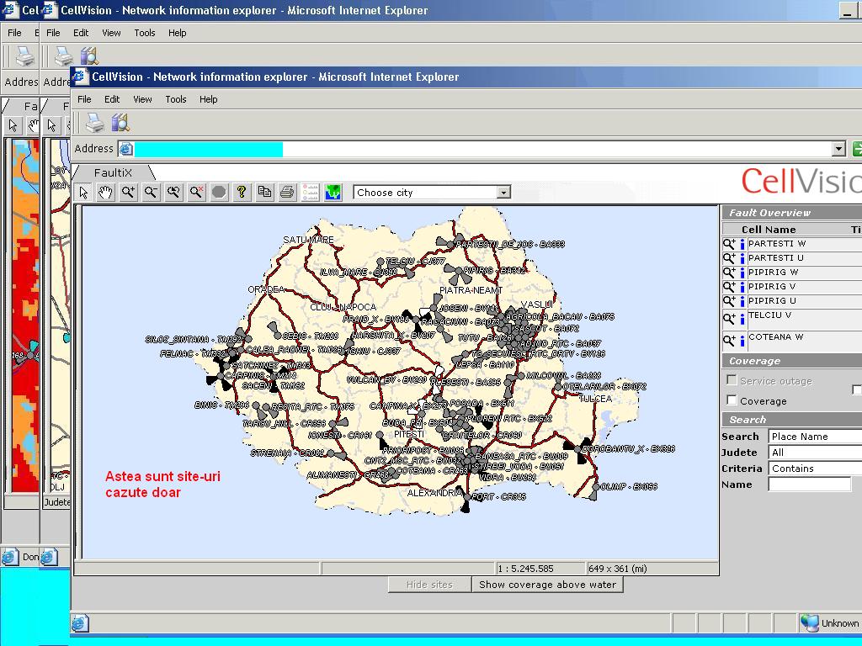Click the copy map icon
Image resolution: width=862 pixels, height=646 pixels.
(x=264, y=193)
